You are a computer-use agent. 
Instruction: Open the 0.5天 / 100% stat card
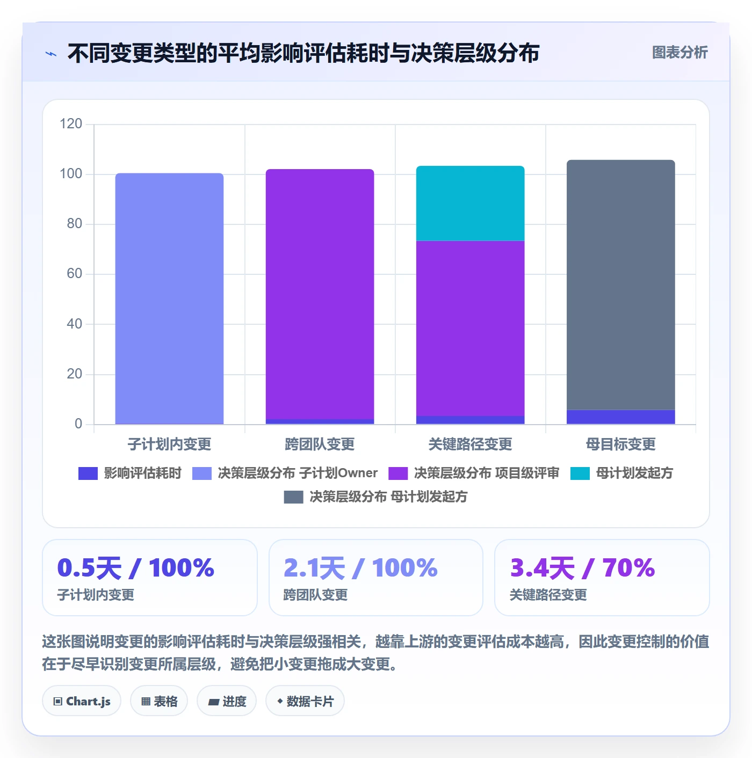(x=150, y=578)
